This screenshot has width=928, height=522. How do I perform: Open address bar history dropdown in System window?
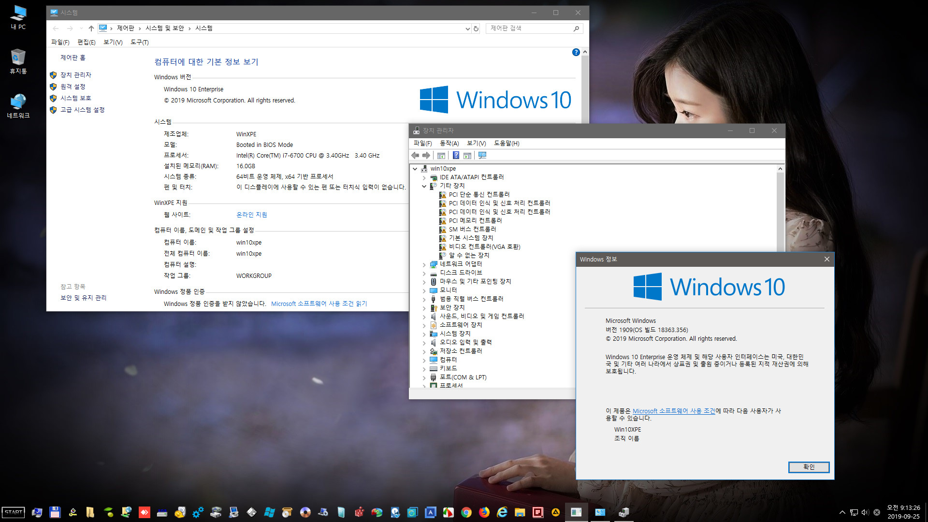467,29
